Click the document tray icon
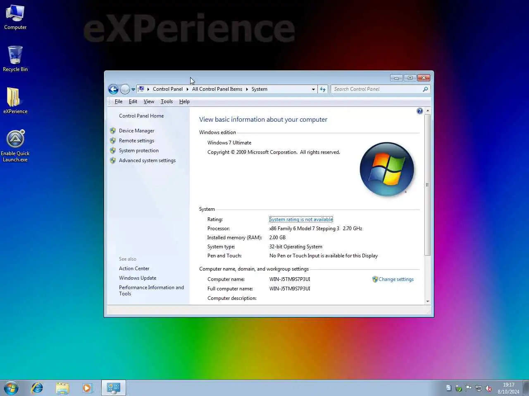Image resolution: width=529 pixels, height=396 pixels. [x=449, y=388]
